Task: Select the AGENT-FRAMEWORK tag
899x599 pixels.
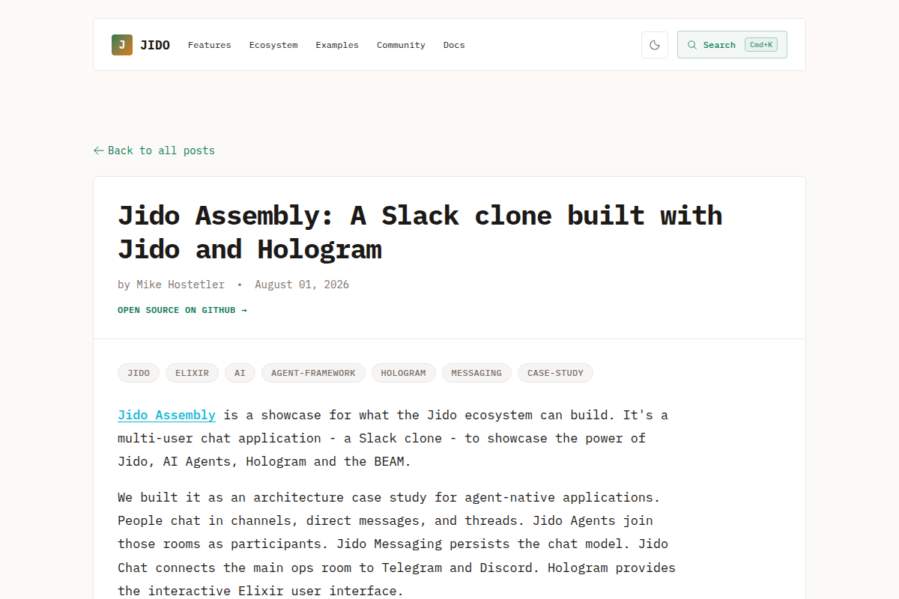Action: pyautogui.click(x=313, y=373)
